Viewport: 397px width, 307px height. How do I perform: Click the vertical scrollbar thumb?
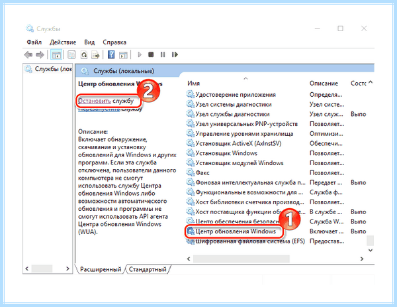(x=371, y=240)
